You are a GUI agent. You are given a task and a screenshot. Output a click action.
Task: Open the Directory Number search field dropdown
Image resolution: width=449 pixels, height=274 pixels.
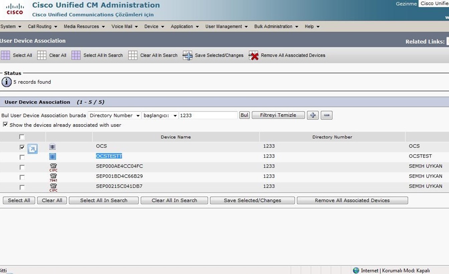point(115,115)
